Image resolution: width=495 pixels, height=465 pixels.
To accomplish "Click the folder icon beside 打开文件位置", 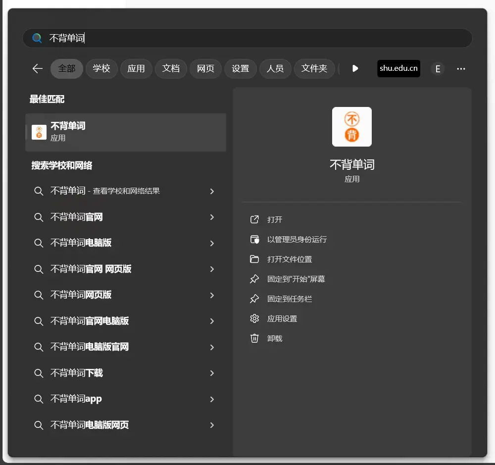I will pos(254,259).
